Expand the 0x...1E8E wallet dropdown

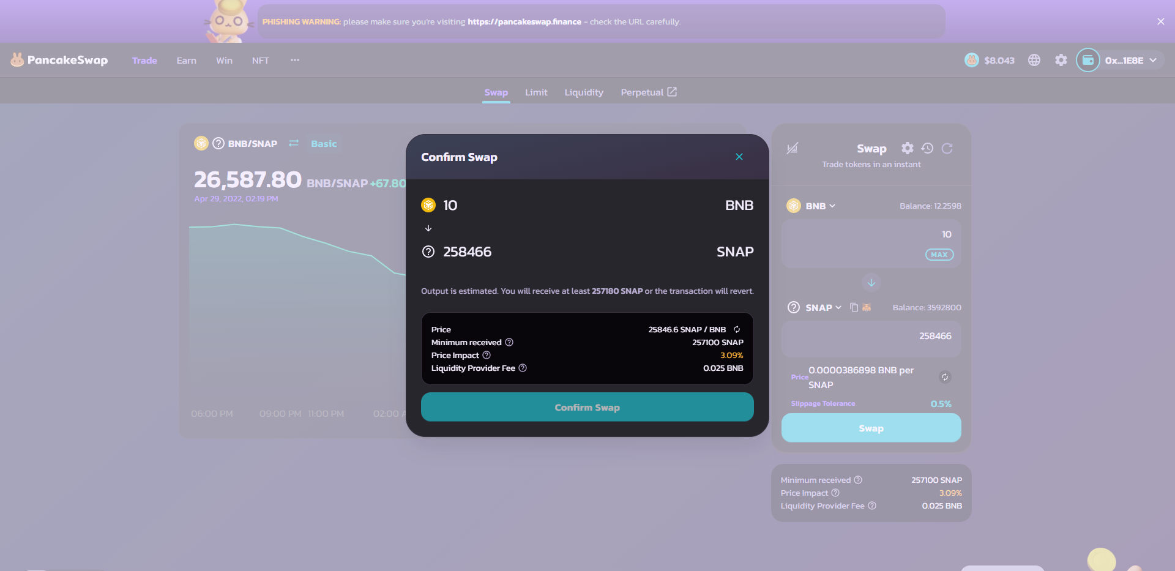(1130, 60)
